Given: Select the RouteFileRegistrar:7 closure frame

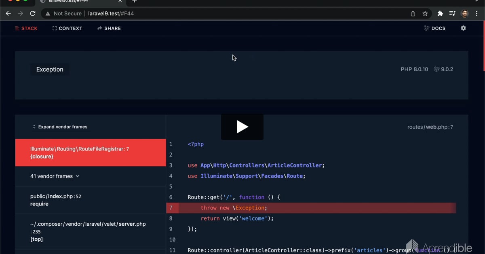Looking at the screenshot, I should [x=91, y=152].
